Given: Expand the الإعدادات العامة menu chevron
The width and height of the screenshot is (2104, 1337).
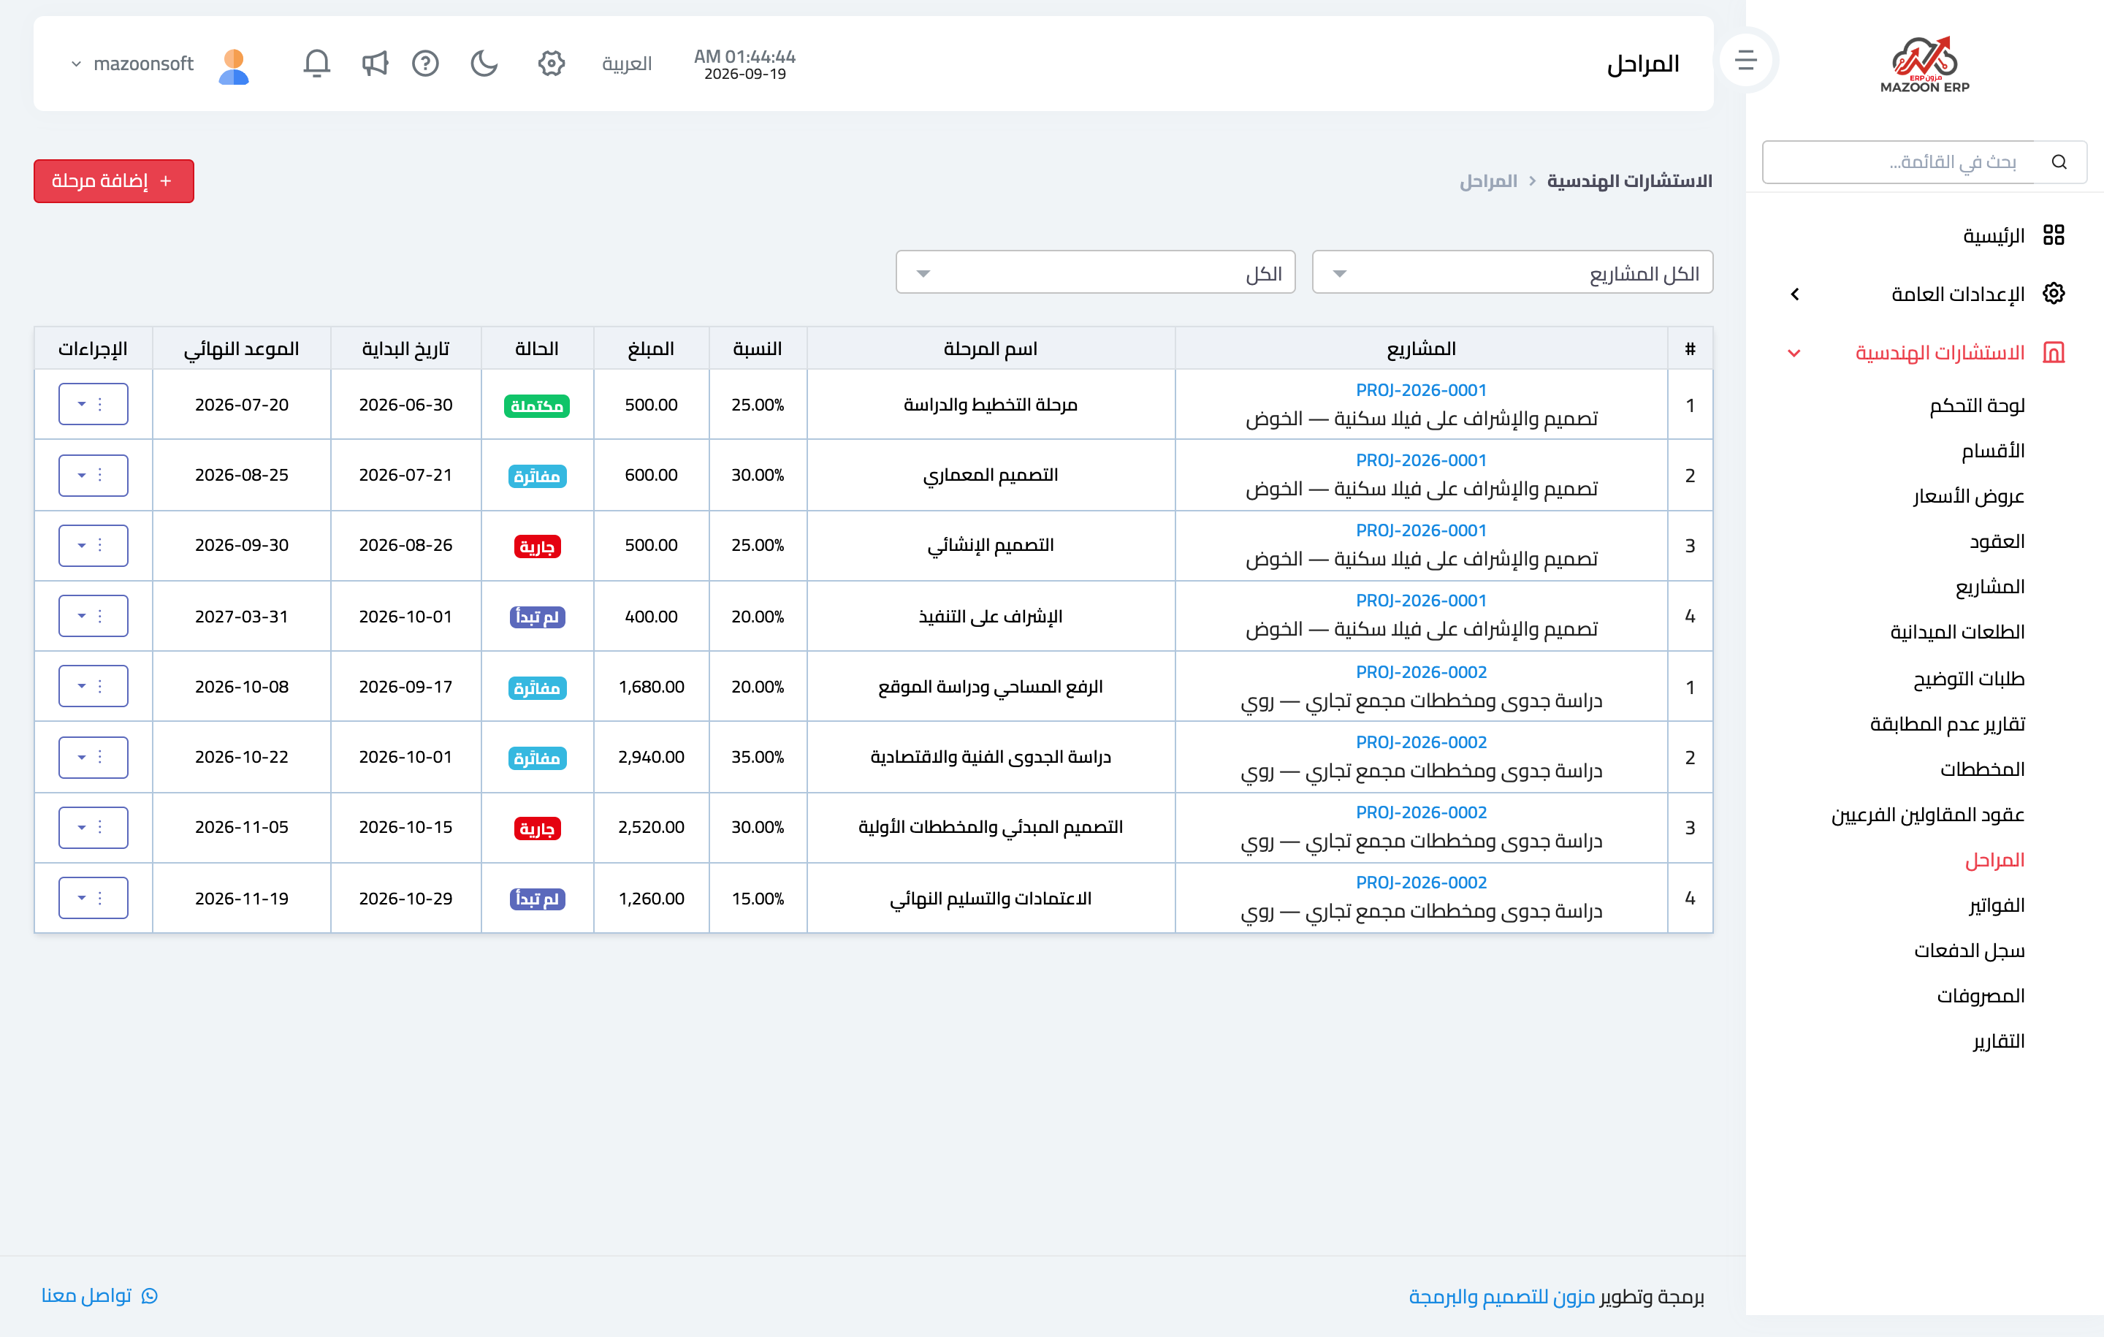Looking at the screenshot, I should [x=1795, y=294].
